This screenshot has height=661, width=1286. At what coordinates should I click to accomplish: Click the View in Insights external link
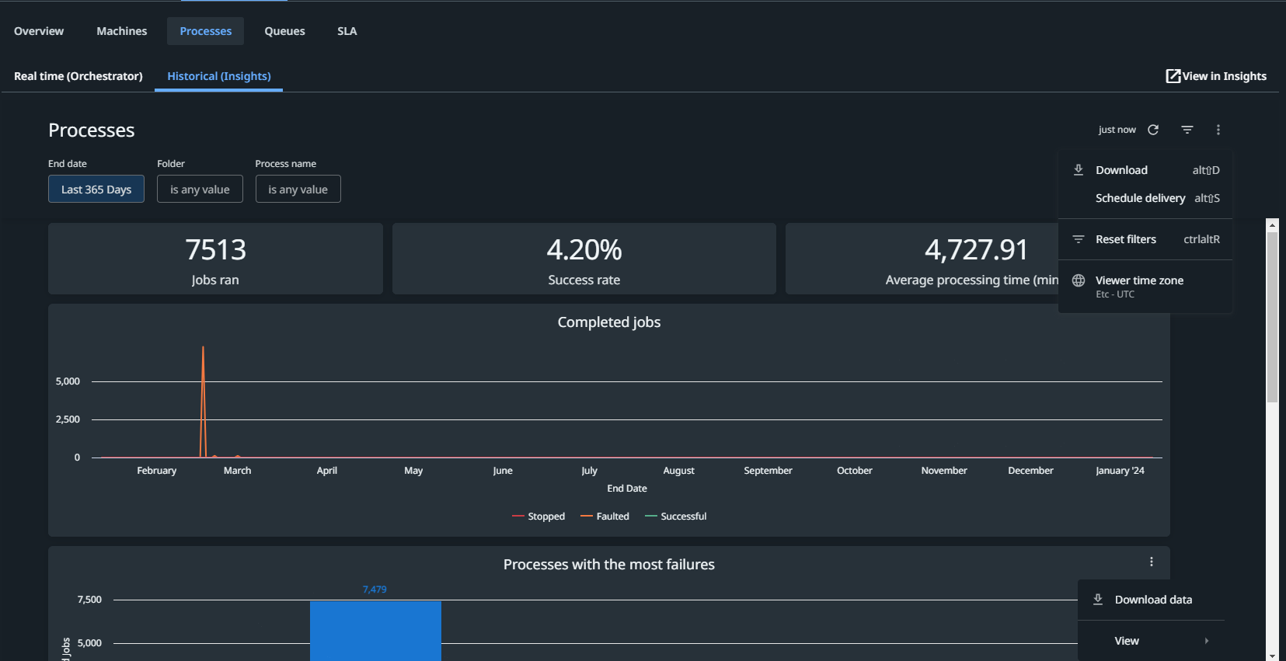point(1216,76)
